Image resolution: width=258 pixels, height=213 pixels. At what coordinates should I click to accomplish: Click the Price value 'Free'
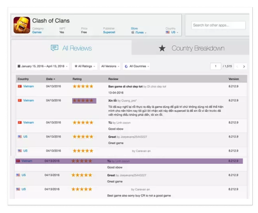[x=84, y=32]
